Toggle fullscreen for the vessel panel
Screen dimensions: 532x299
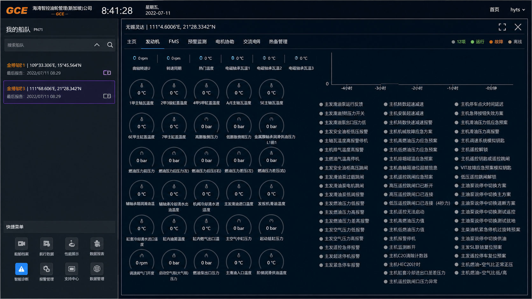(502, 27)
